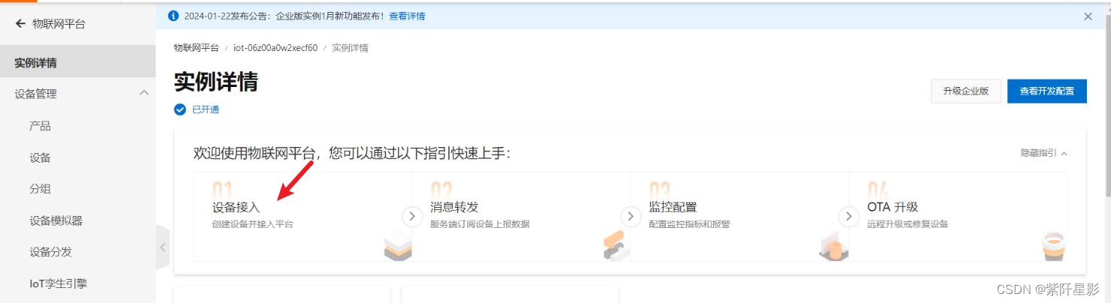Click the arrow circle between 消息转发 and 监控配置
The width and height of the screenshot is (1111, 303).
[630, 217]
